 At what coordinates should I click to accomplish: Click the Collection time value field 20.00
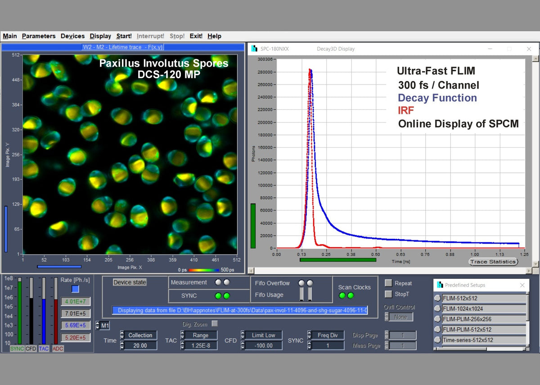(140, 345)
